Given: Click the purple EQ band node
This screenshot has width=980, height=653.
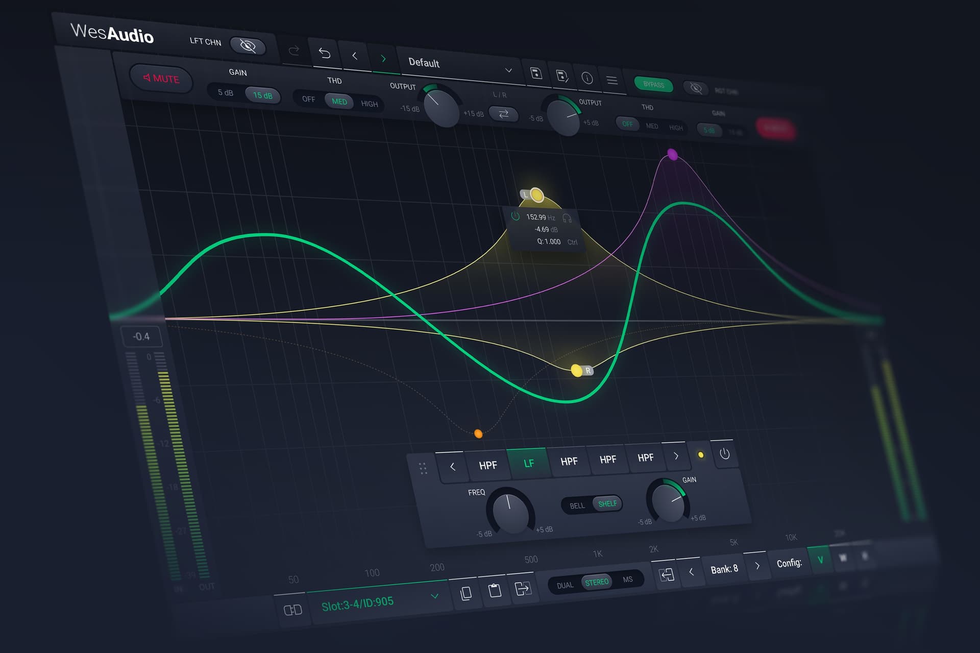Looking at the screenshot, I should tap(672, 154).
